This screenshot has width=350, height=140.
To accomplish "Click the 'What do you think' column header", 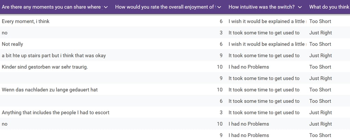I will pos(329,7).
